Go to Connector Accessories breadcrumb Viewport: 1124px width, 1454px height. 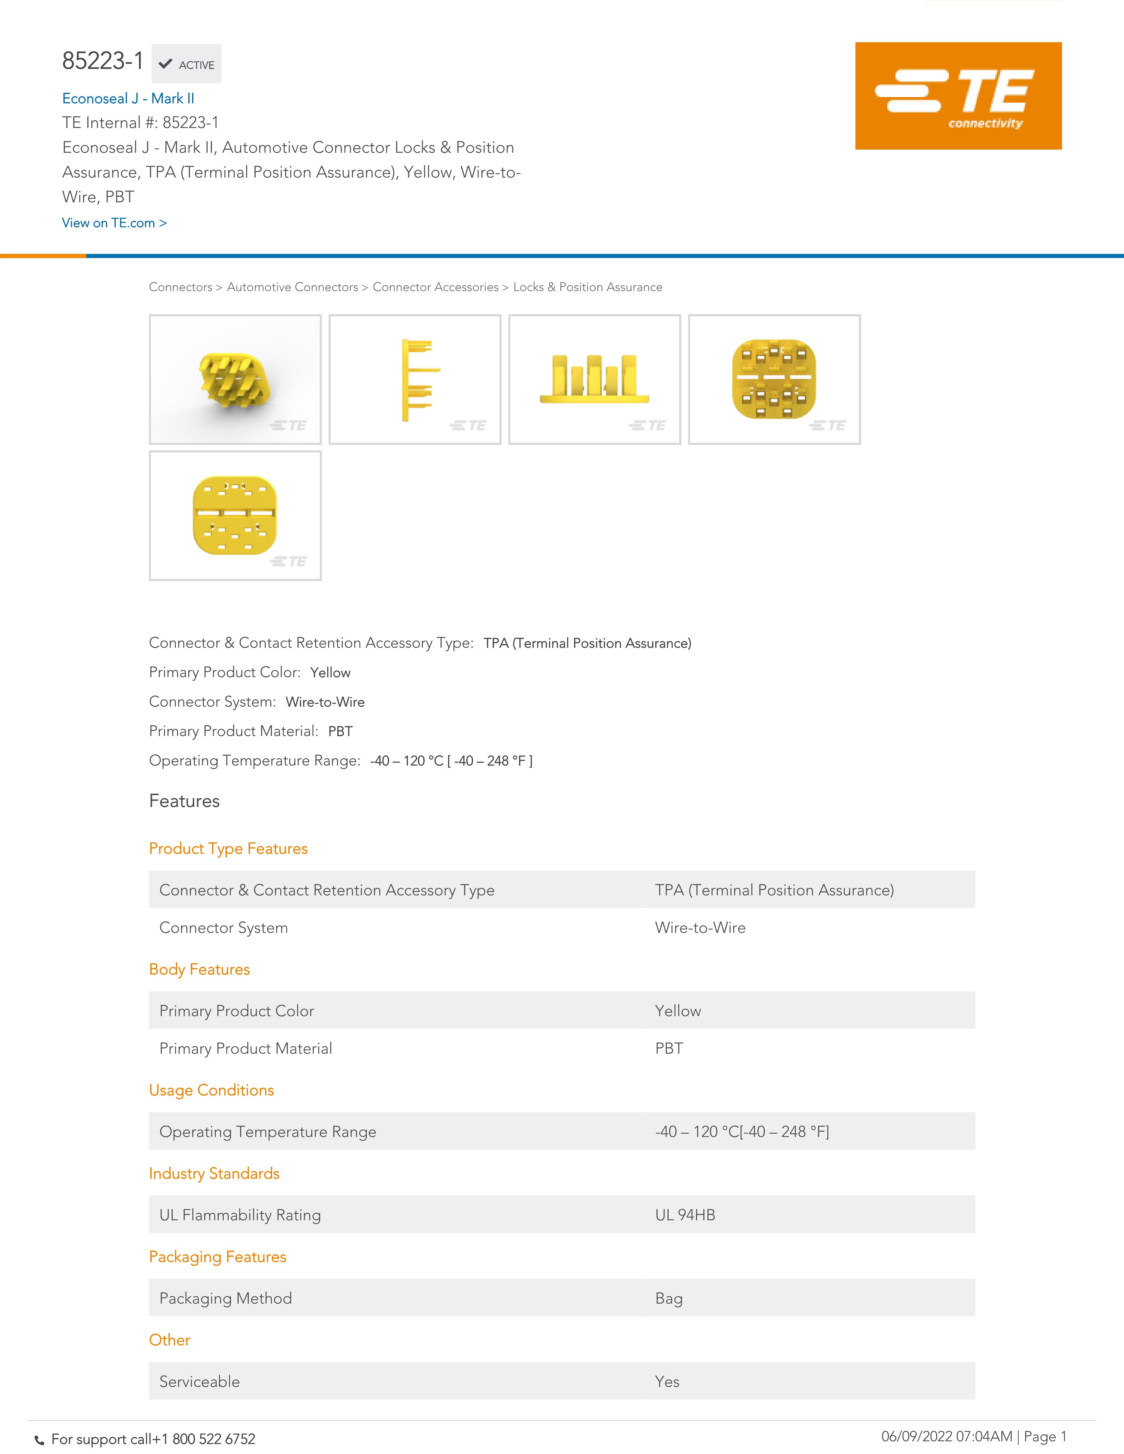(x=435, y=287)
